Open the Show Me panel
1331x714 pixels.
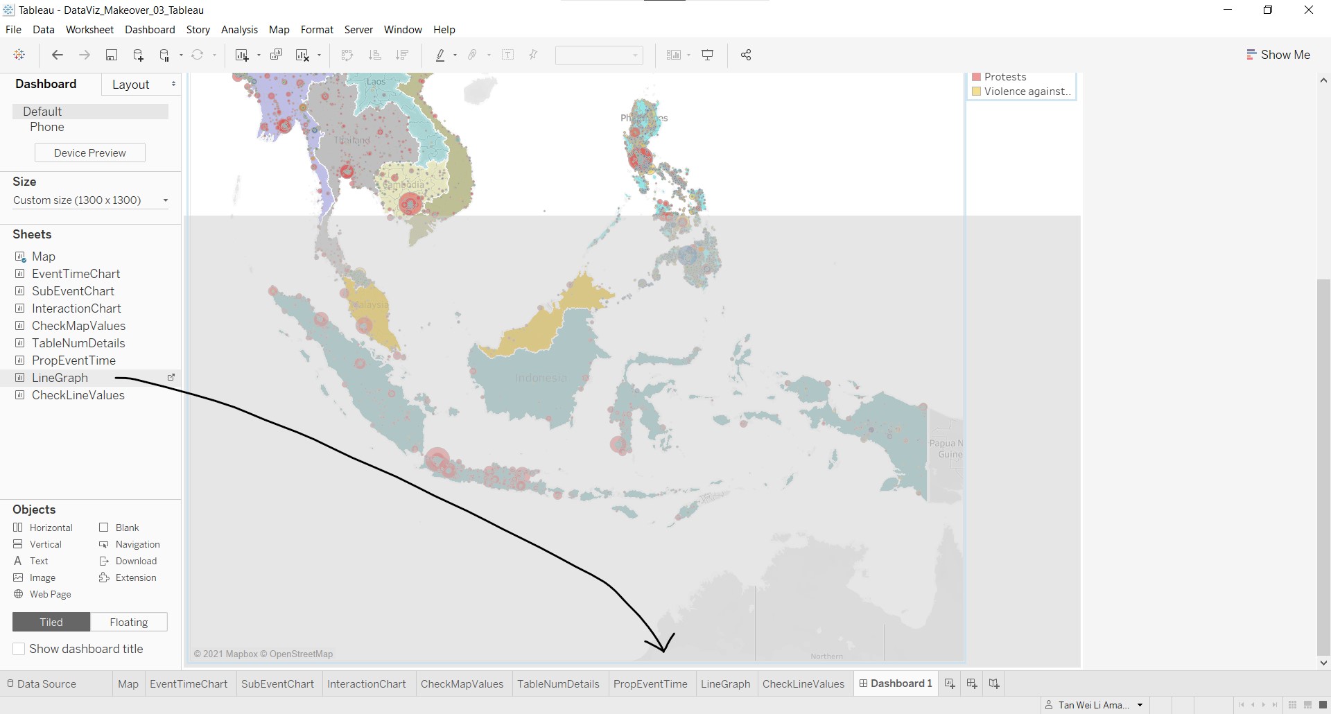1278,55
